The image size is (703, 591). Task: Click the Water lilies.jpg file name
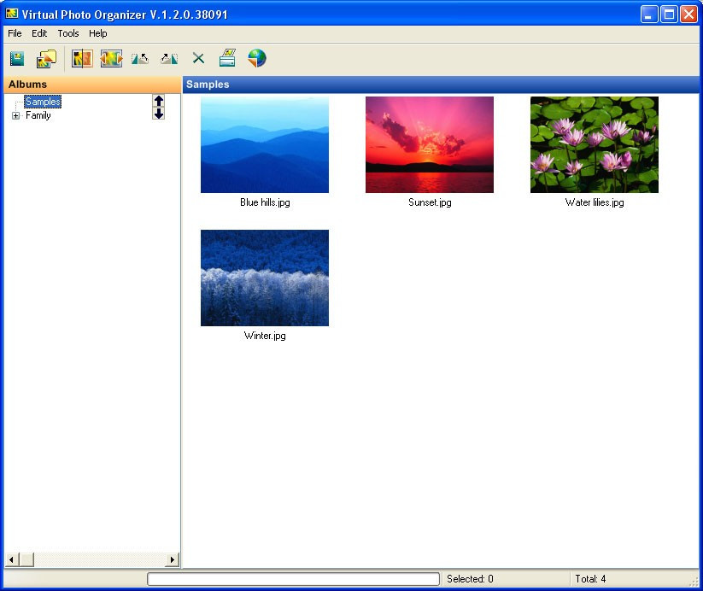[595, 202]
